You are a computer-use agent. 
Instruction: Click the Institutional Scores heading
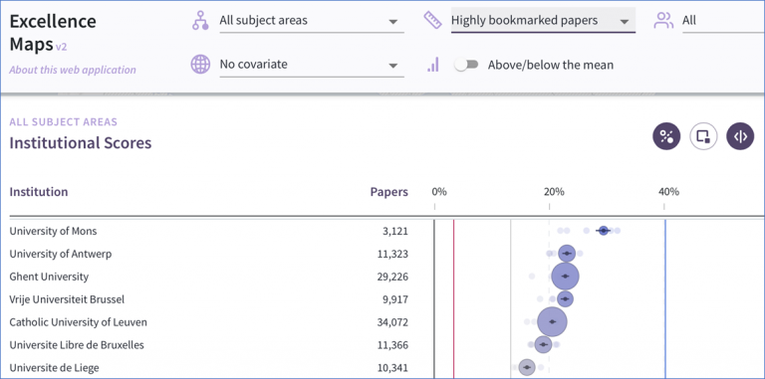tap(81, 143)
